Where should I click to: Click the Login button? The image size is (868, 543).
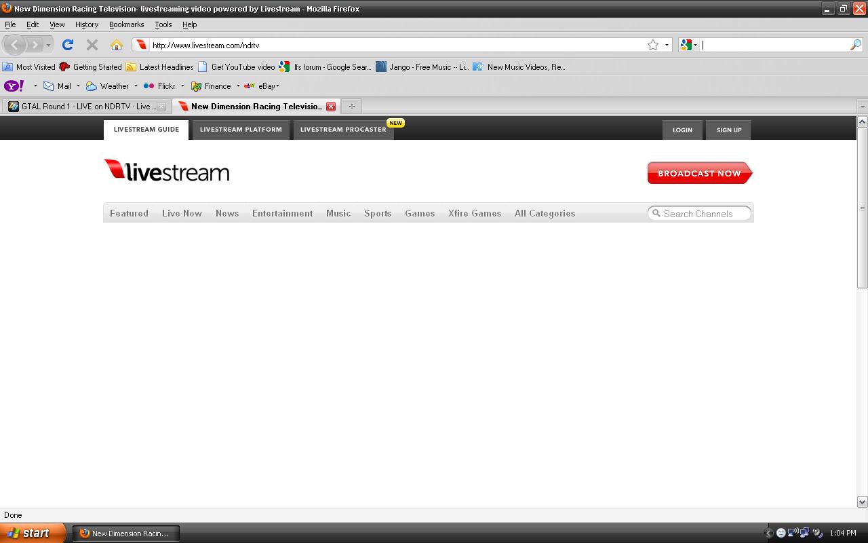(682, 130)
